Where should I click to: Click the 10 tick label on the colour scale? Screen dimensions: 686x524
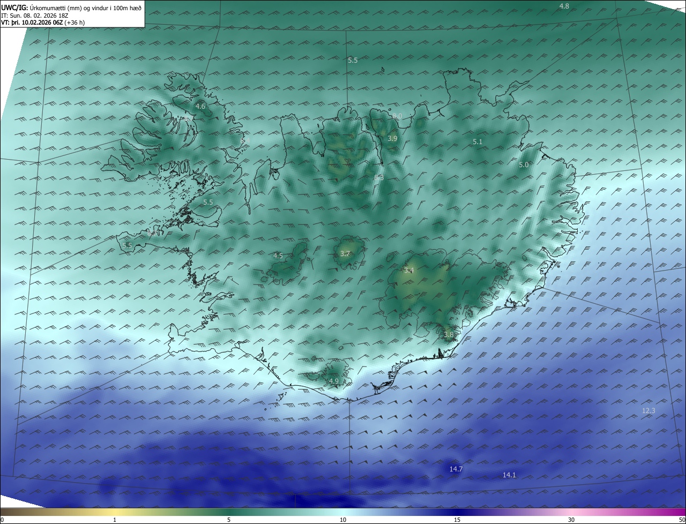tap(343, 520)
